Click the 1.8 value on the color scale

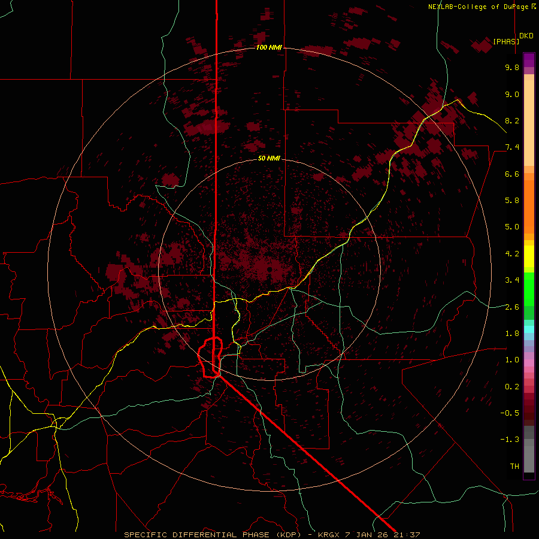[x=512, y=334]
